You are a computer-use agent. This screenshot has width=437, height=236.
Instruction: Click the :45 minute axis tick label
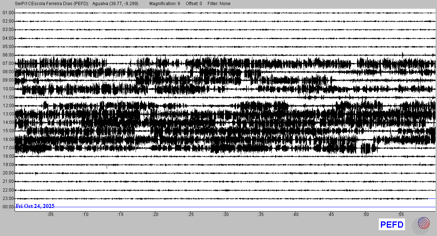coord(331,215)
